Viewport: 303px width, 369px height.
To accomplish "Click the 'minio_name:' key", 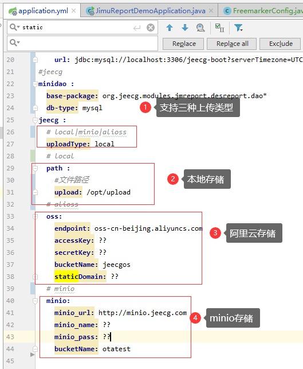I will (x=76, y=325).
